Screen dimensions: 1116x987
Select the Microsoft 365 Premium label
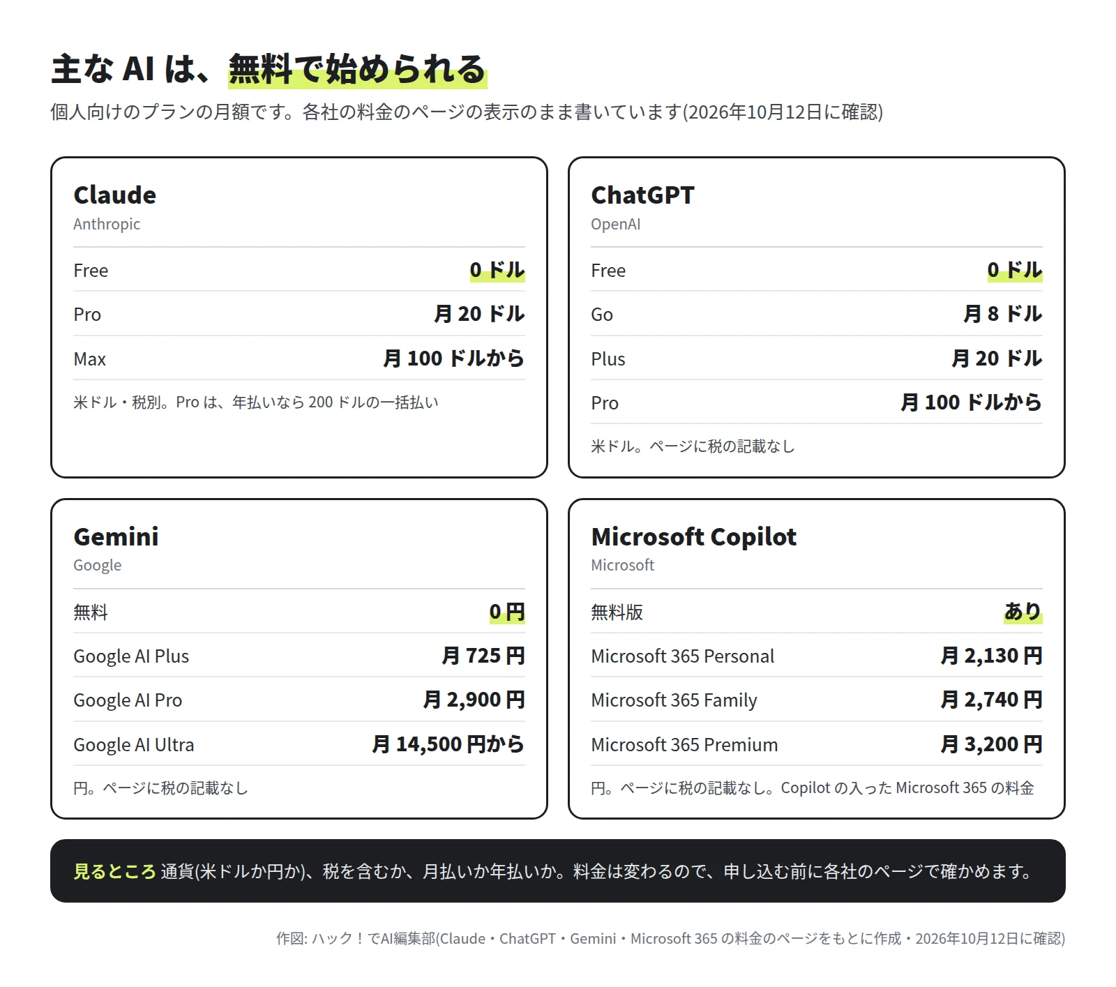click(684, 745)
